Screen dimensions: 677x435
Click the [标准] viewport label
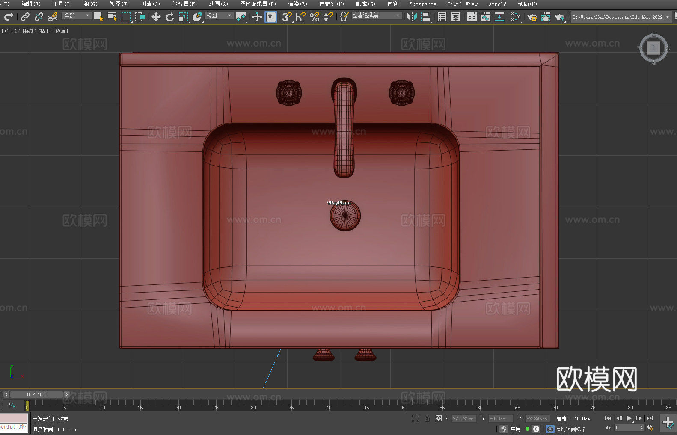pos(29,31)
